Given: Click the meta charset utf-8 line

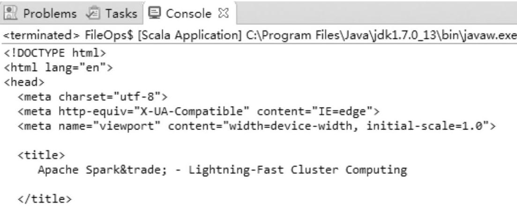Looking at the screenshot, I should pos(93,97).
